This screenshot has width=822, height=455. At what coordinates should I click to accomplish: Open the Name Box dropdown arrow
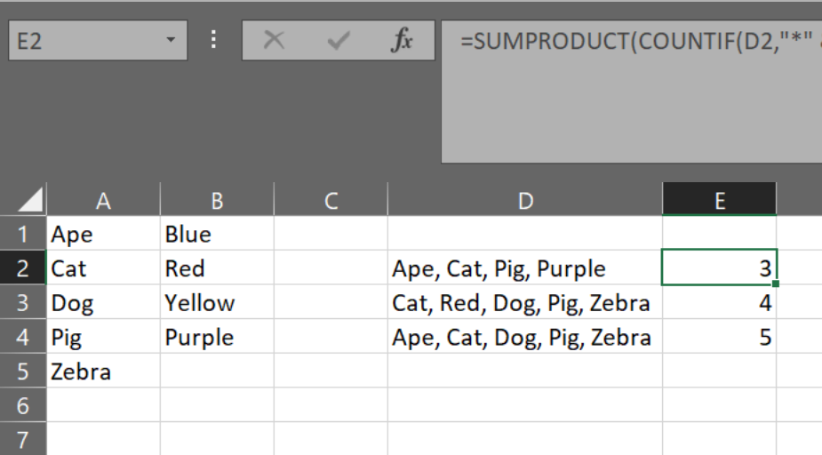pyautogui.click(x=171, y=41)
